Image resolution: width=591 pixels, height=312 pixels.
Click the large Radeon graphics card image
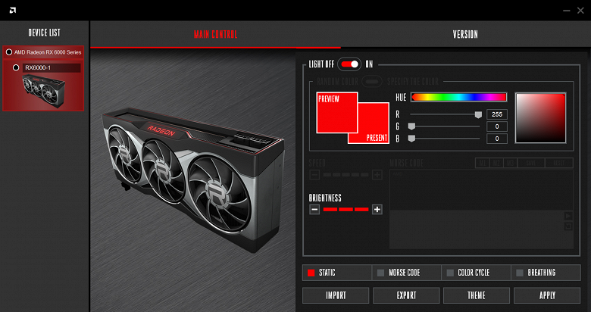[x=193, y=179]
